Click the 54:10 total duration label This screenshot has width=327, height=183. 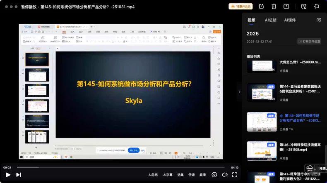235,167
